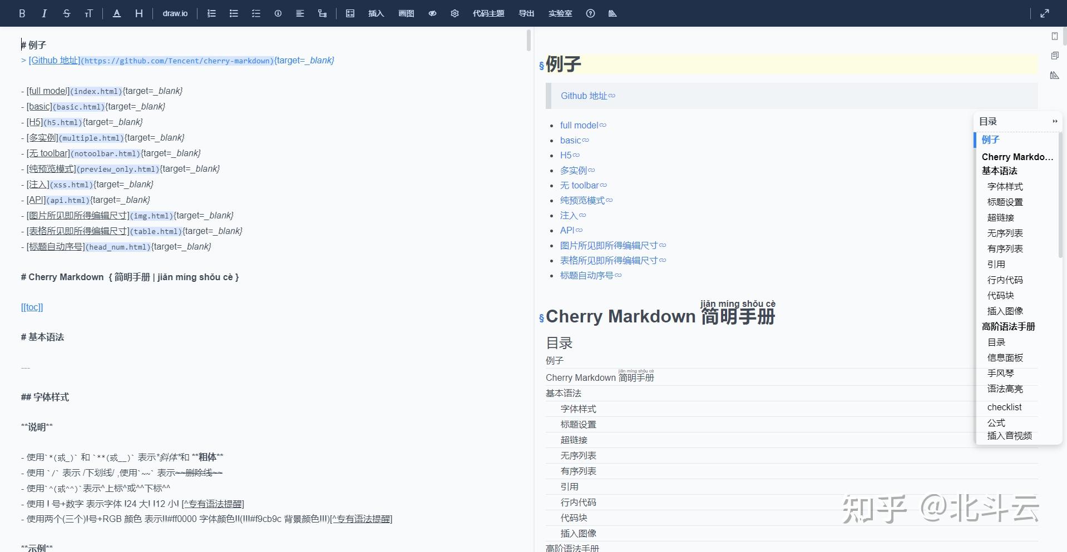Select the italic formatting icon
Image resolution: width=1067 pixels, height=552 pixels.
[45, 13]
